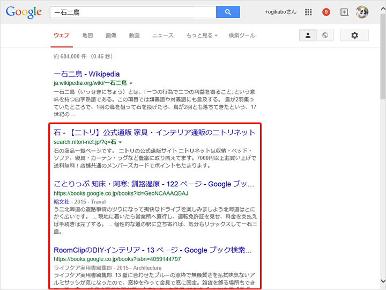Screen dimensions: 386x290
Task: Click the 昭文社 publisher link
Action: pyautogui.click(x=62, y=202)
